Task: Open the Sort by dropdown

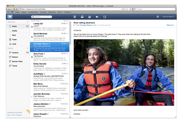Action: pos(67,21)
